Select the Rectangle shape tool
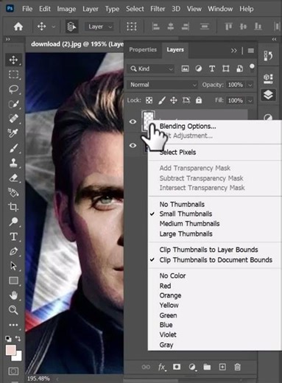Viewport: 282px width, 383px height. point(13,281)
